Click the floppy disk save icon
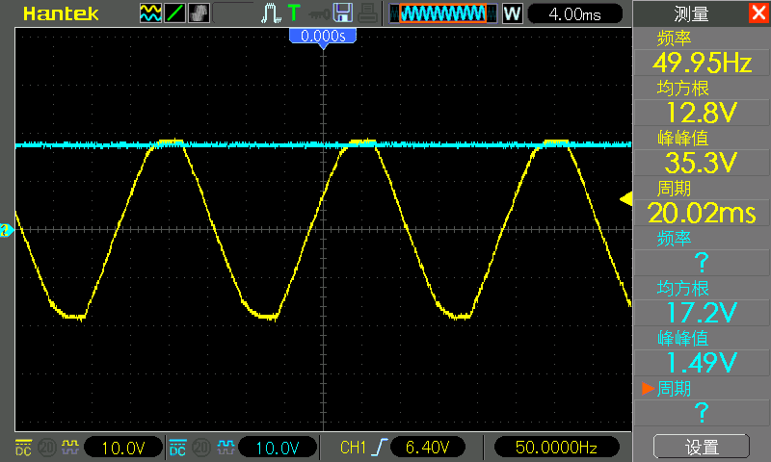The image size is (771, 462). (x=342, y=13)
